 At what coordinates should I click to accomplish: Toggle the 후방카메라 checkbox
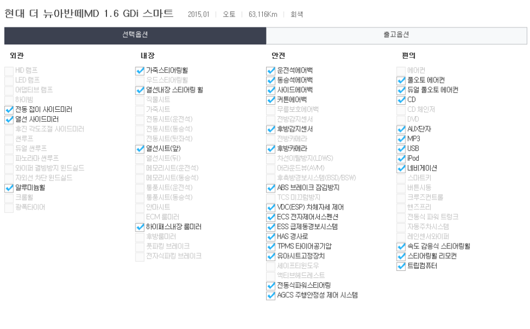[x=270, y=149]
